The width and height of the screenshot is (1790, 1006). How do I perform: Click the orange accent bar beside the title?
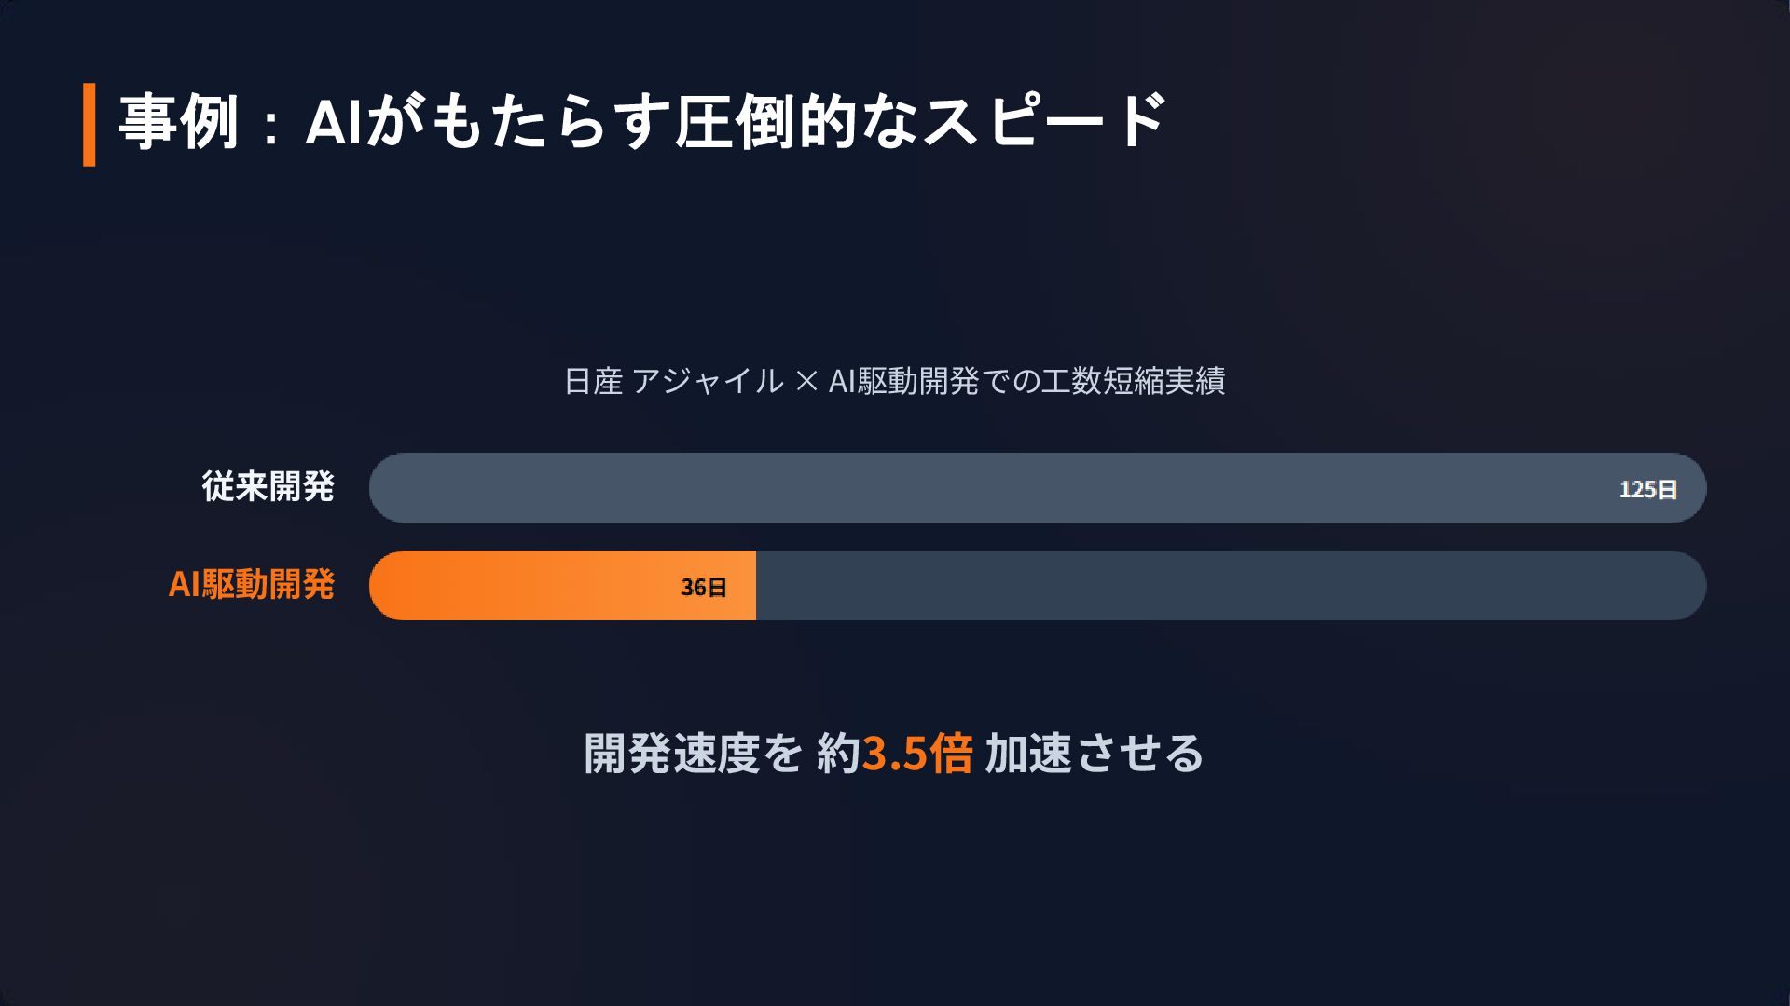coord(89,125)
